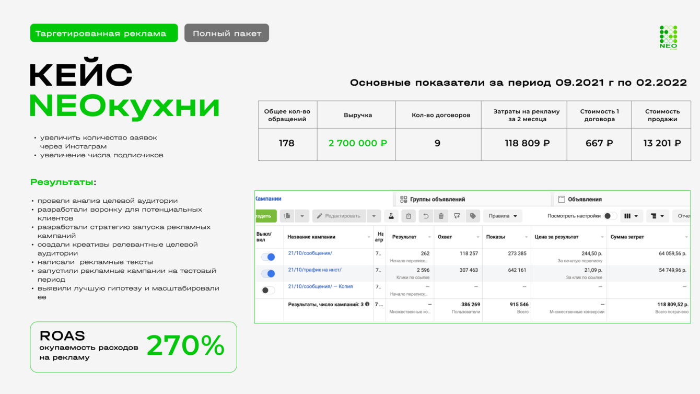Click the sale cost value 13 201 ₽
The height and width of the screenshot is (394, 700).
click(x=662, y=143)
